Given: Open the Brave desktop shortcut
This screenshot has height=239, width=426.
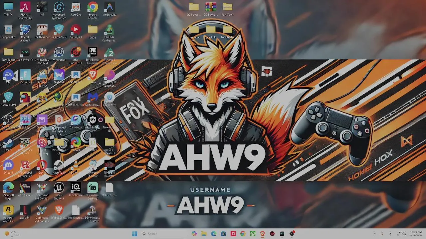Looking at the screenshot, I should pyautogui.click(x=93, y=77).
